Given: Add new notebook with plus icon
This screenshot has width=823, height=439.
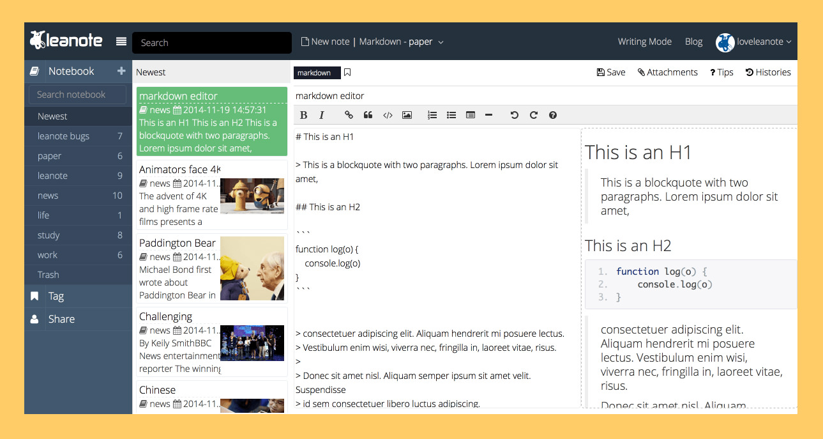Looking at the screenshot, I should pos(121,71).
